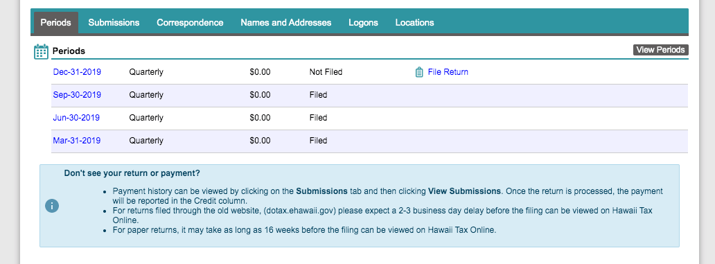715x264 pixels.
Task: Click the blue information circle icon
Action: tap(52, 206)
